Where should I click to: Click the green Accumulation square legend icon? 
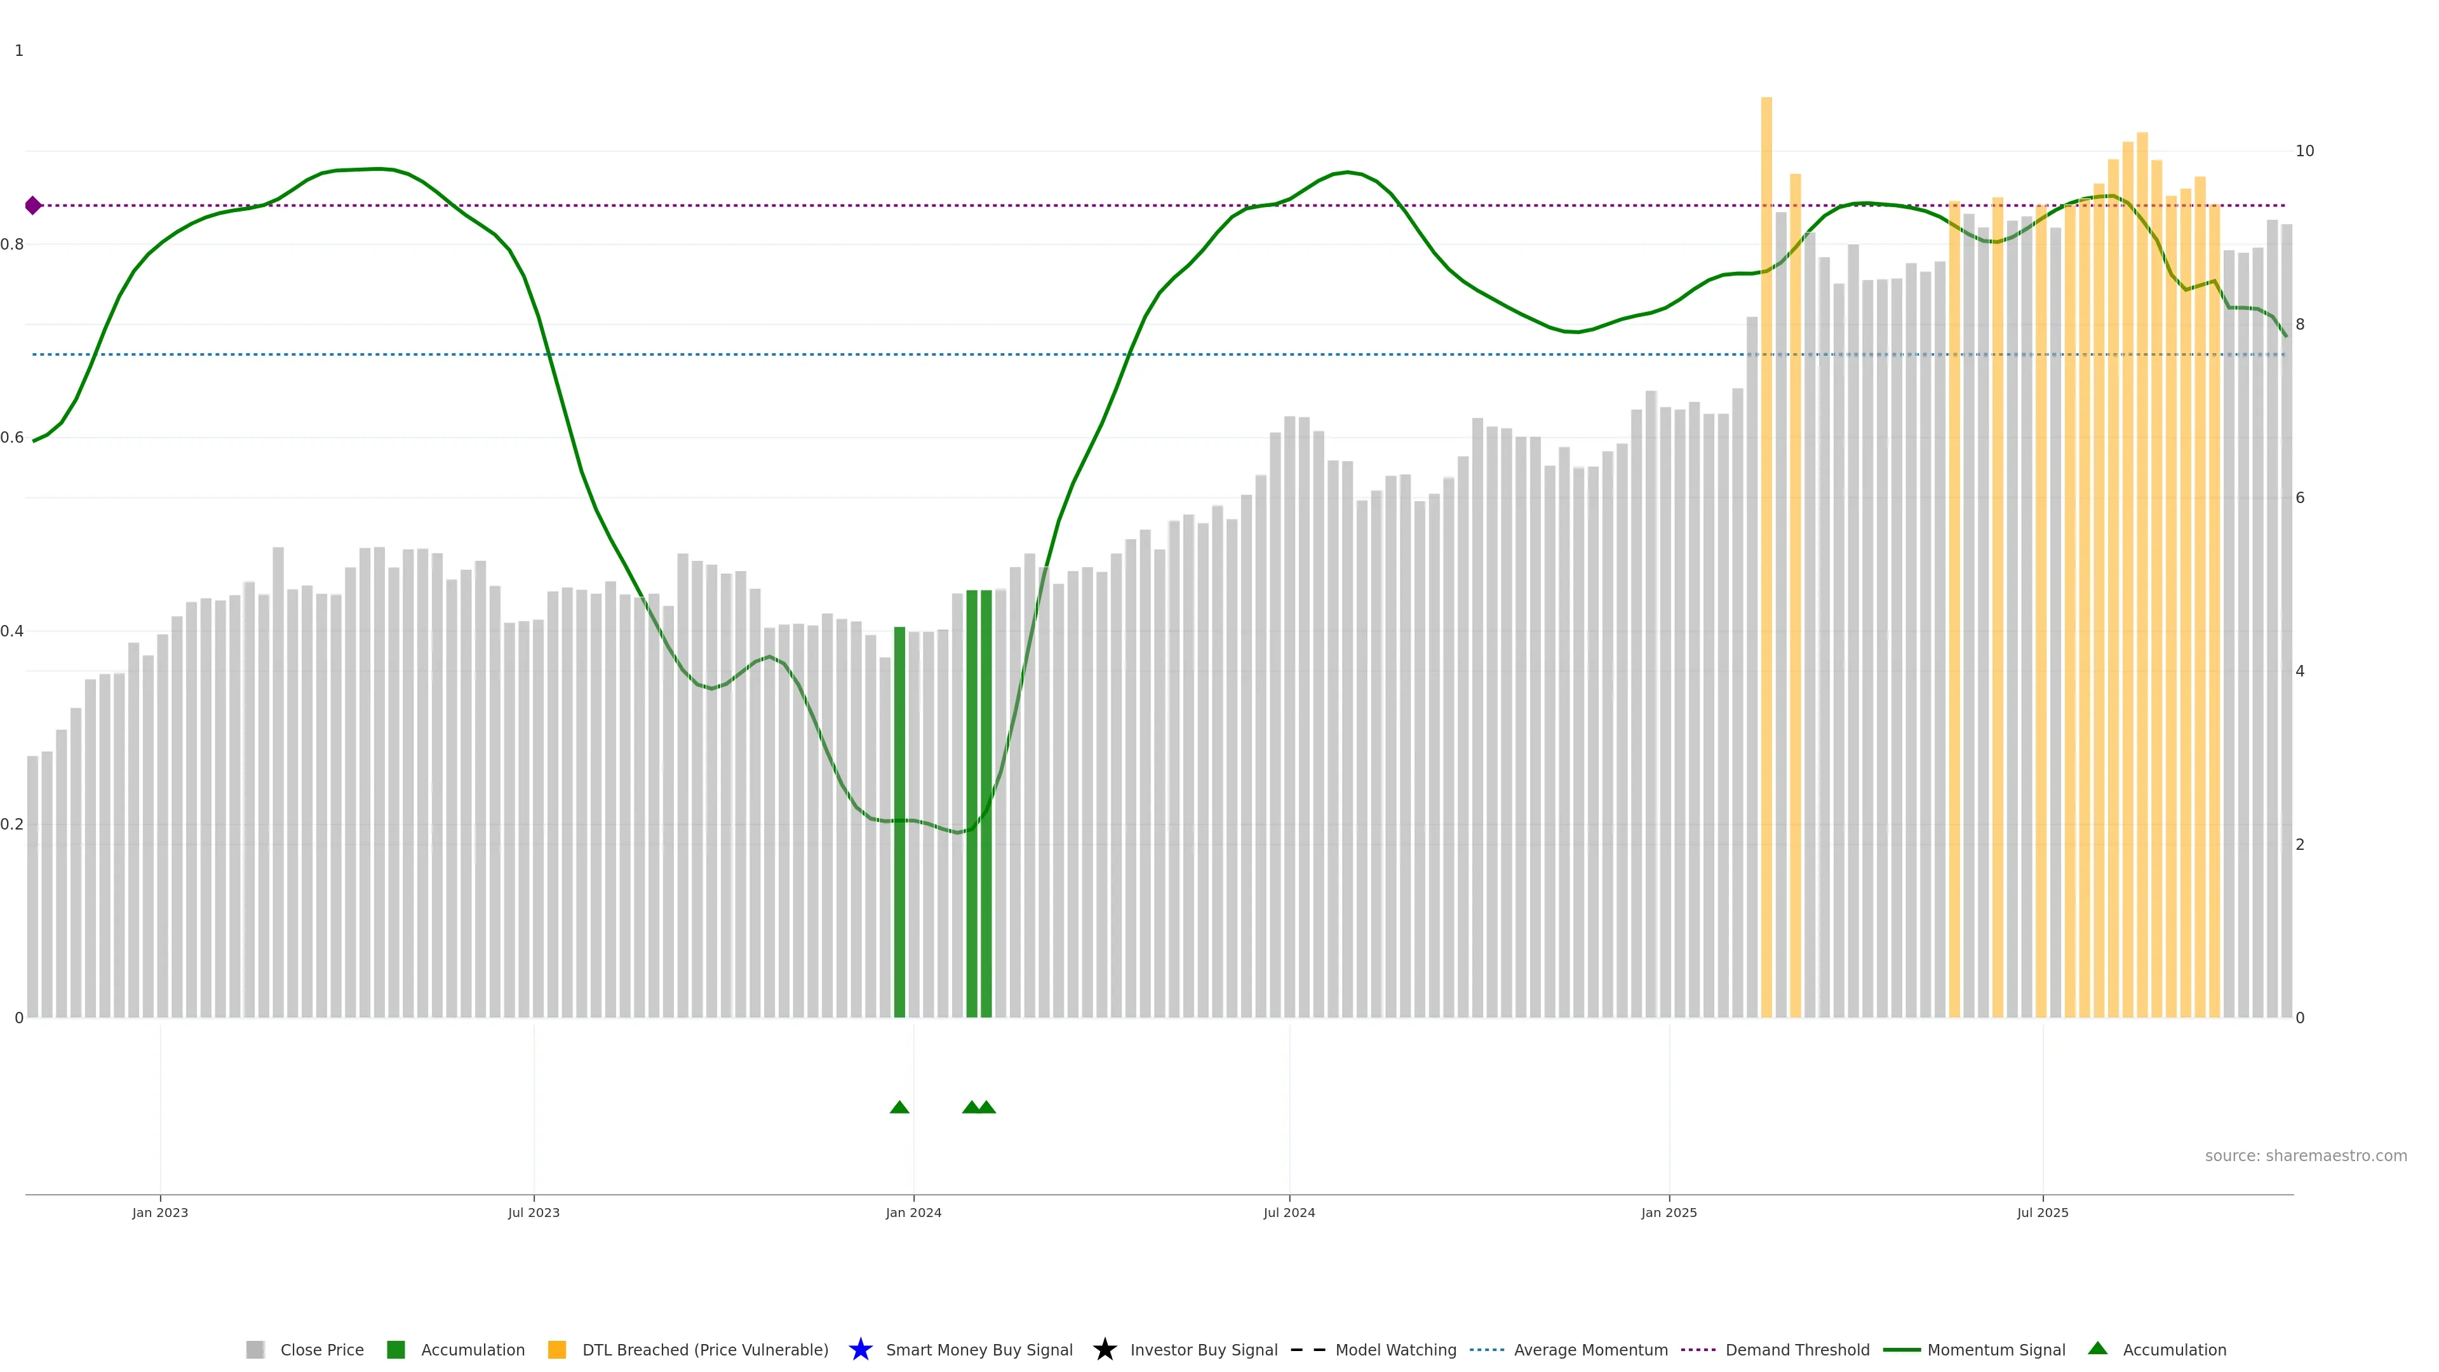pos(396,1349)
